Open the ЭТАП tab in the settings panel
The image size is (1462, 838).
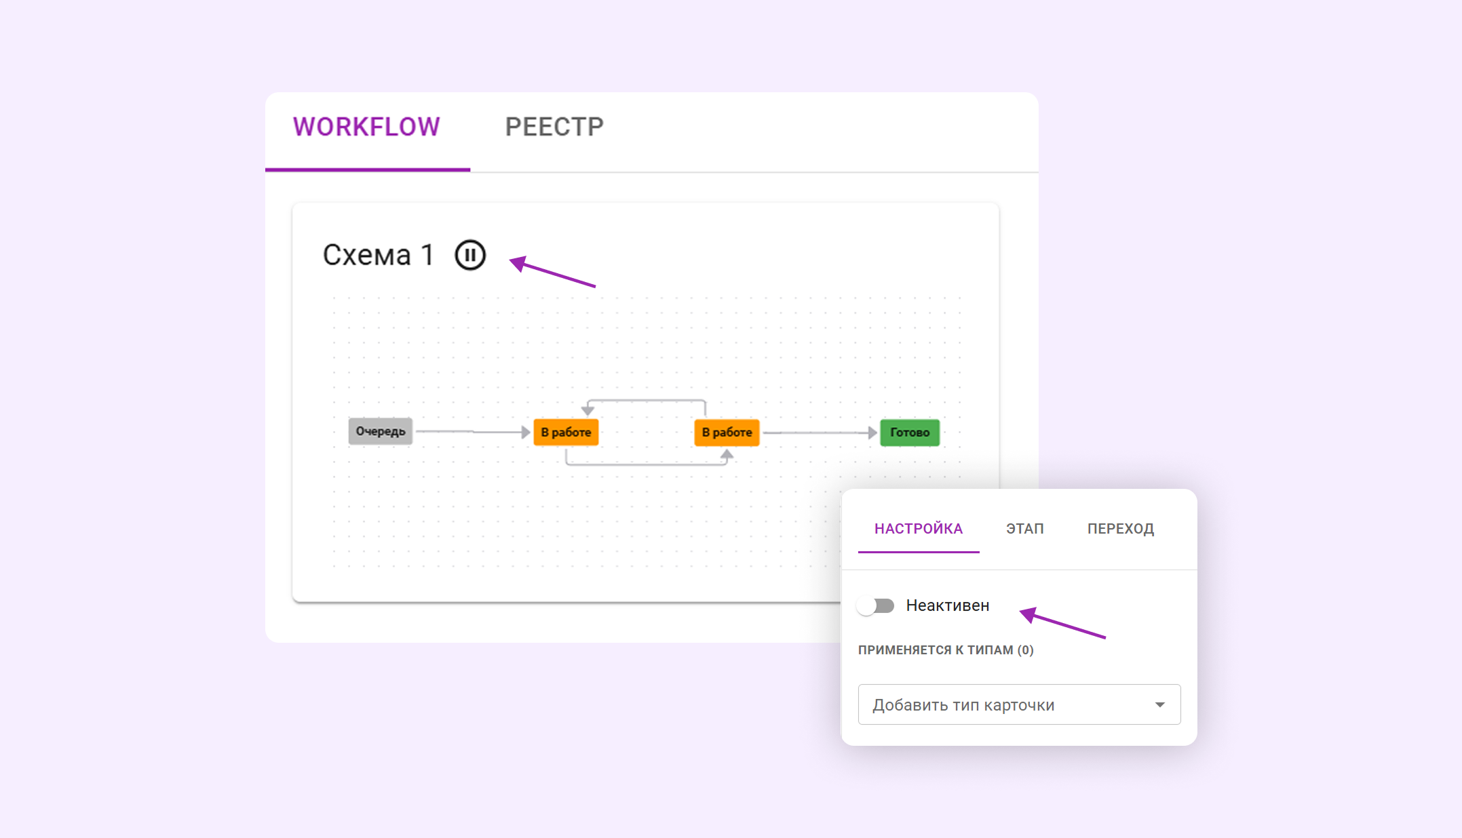(x=1024, y=529)
